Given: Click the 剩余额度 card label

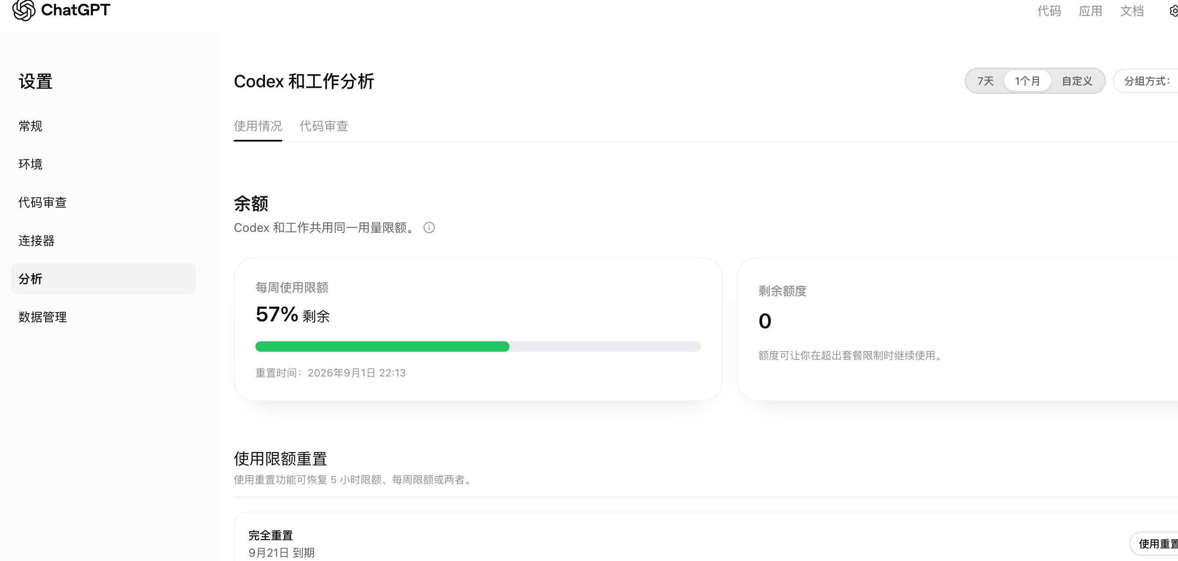Looking at the screenshot, I should pyautogui.click(x=782, y=291).
